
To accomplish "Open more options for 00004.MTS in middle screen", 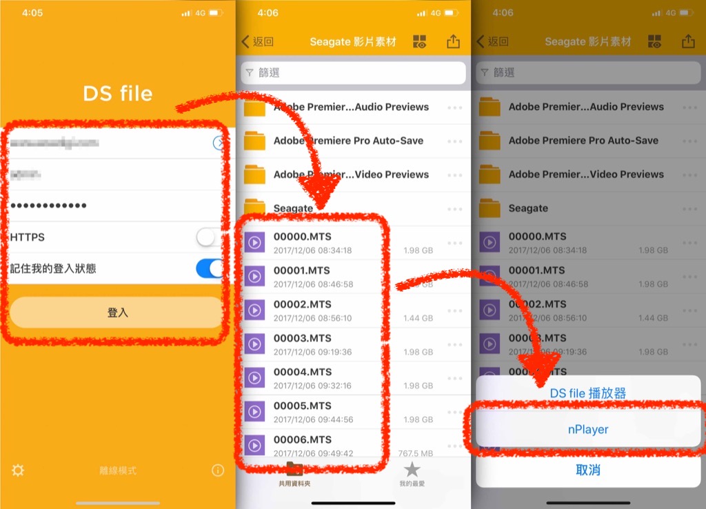I will 455,378.
